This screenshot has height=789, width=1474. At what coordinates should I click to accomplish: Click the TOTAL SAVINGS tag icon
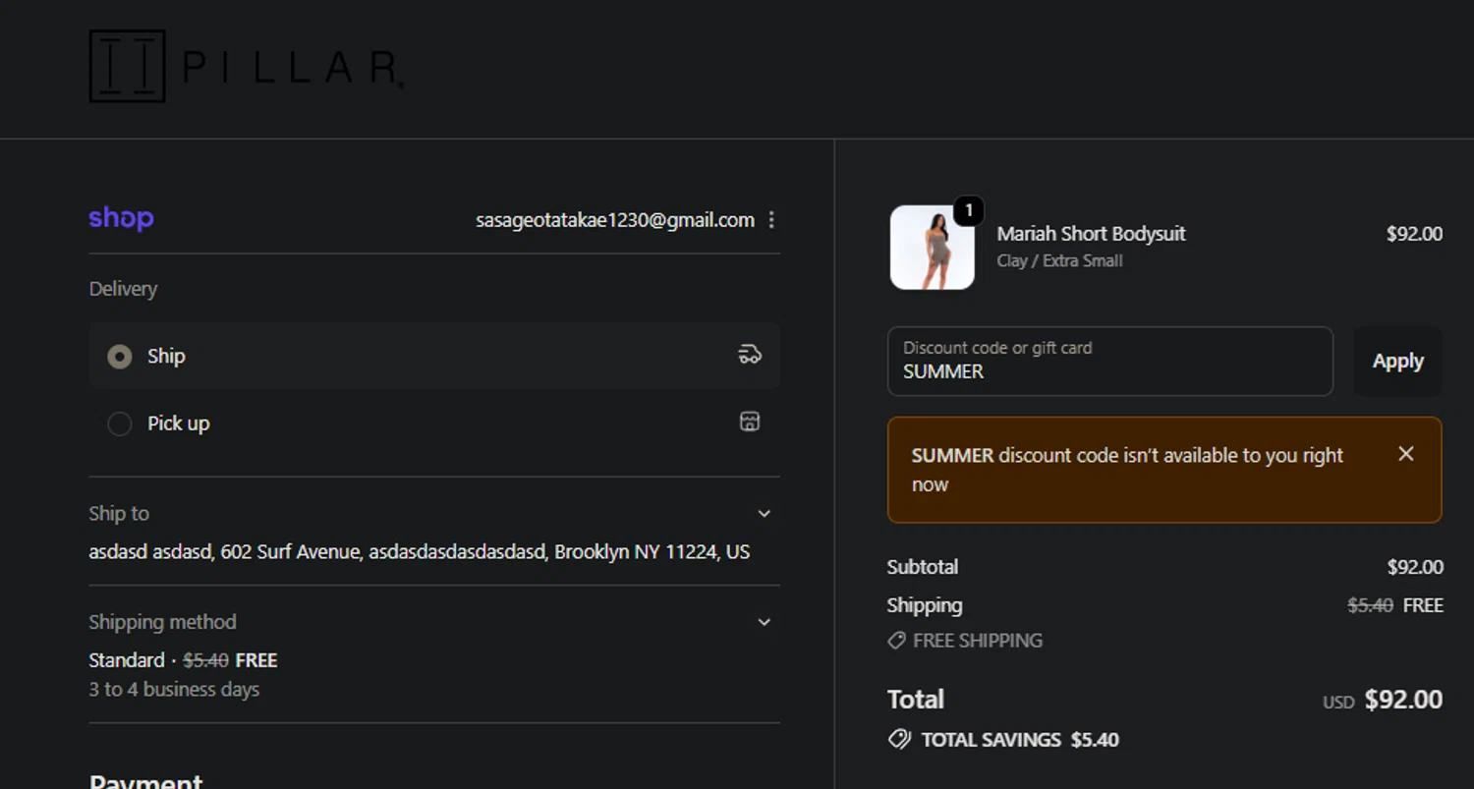tap(899, 740)
